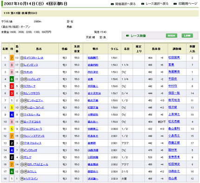Open 16th-place horse タガノプルミエール link

(38, 164)
